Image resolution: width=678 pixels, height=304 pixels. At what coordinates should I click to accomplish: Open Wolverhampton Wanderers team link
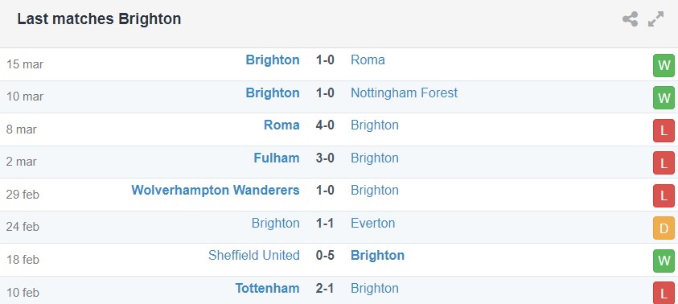pyautogui.click(x=216, y=191)
